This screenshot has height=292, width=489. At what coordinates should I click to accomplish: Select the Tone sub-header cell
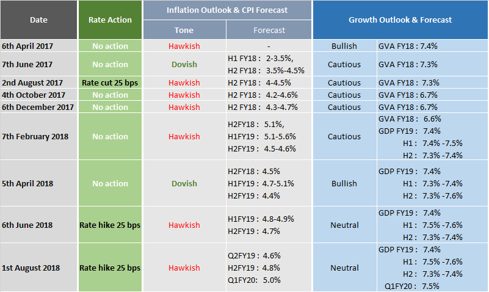(184, 30)
